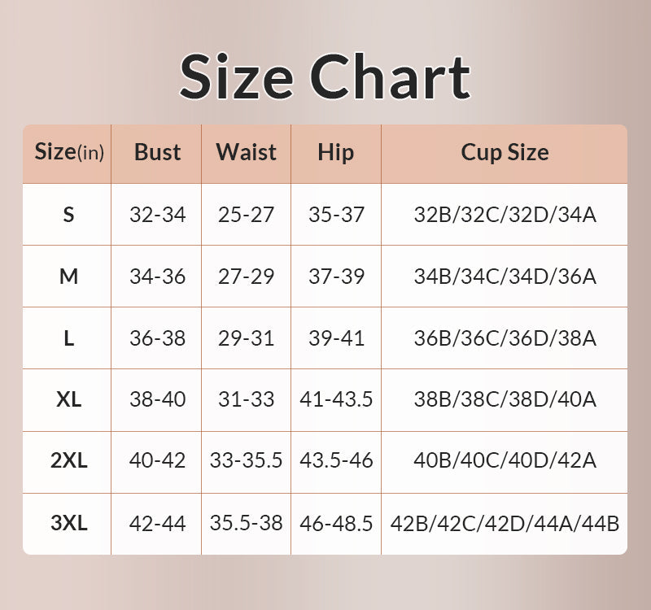
Task: Click waist value 27-29
Action: pos(246,277)
